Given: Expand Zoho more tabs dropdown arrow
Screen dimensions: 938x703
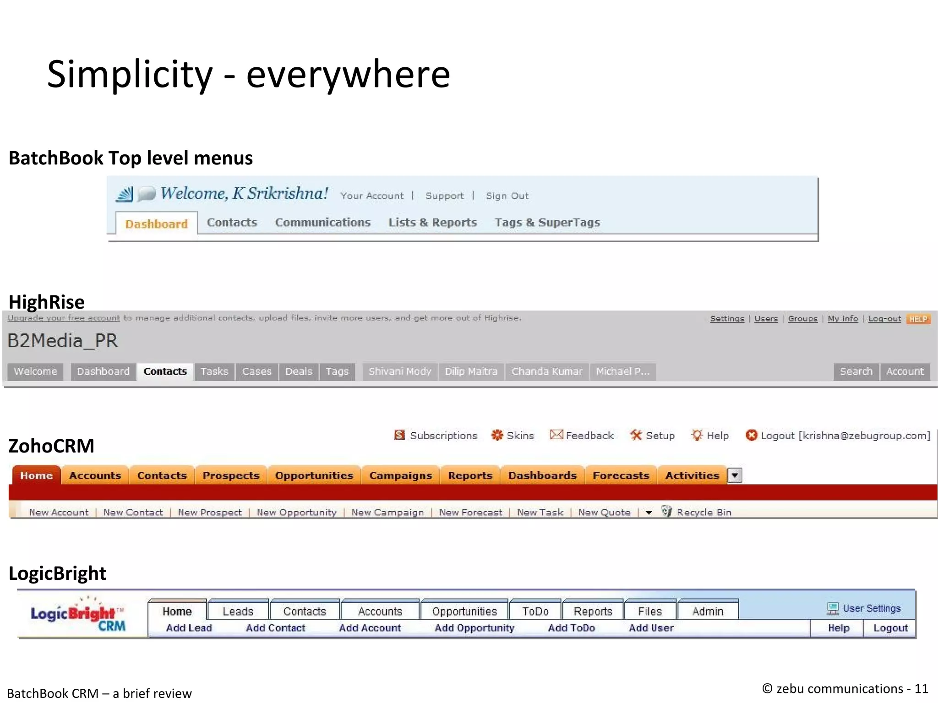Looking at the screenshot, I should pos(735,475).
